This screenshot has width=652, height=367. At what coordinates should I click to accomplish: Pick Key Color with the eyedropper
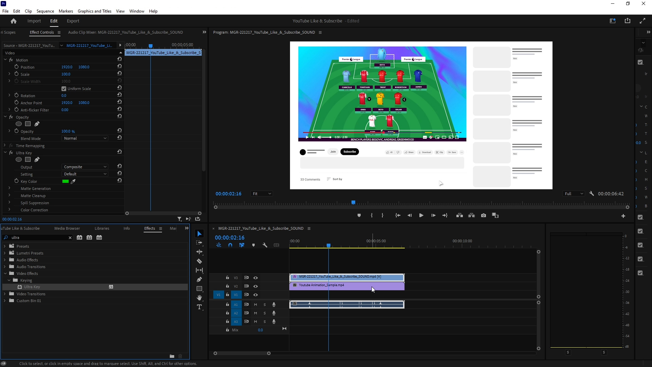pyautogui.click(x=73, y=181)
